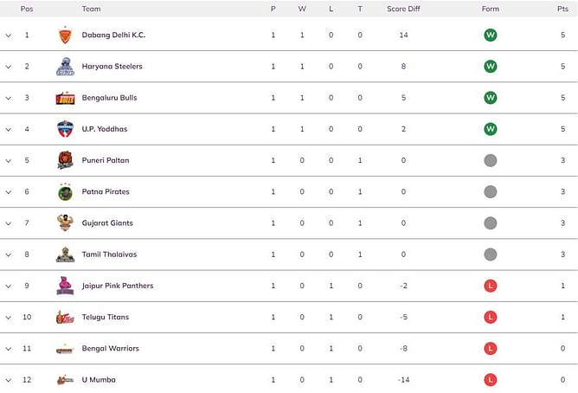Click the Gujarat Giants team logo

coord(65,223)
